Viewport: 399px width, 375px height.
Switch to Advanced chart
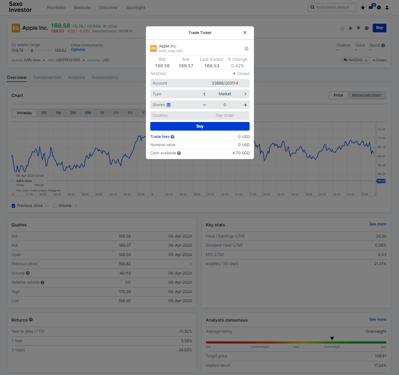coord(366,95)
